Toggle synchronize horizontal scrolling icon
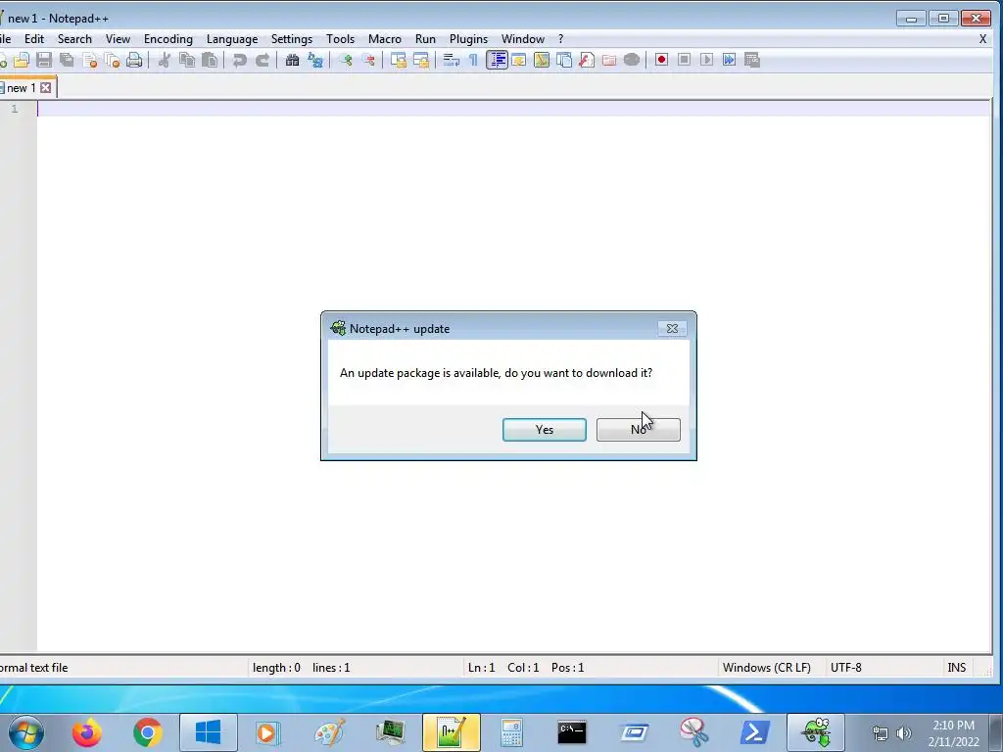The height and width of the screenshot is (752, 1003). (421, 60)
